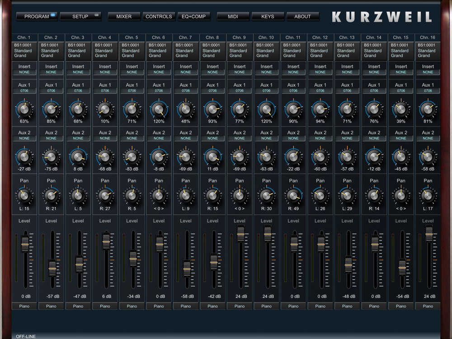Open the PROGRAM tab

[x=37, y=16]
